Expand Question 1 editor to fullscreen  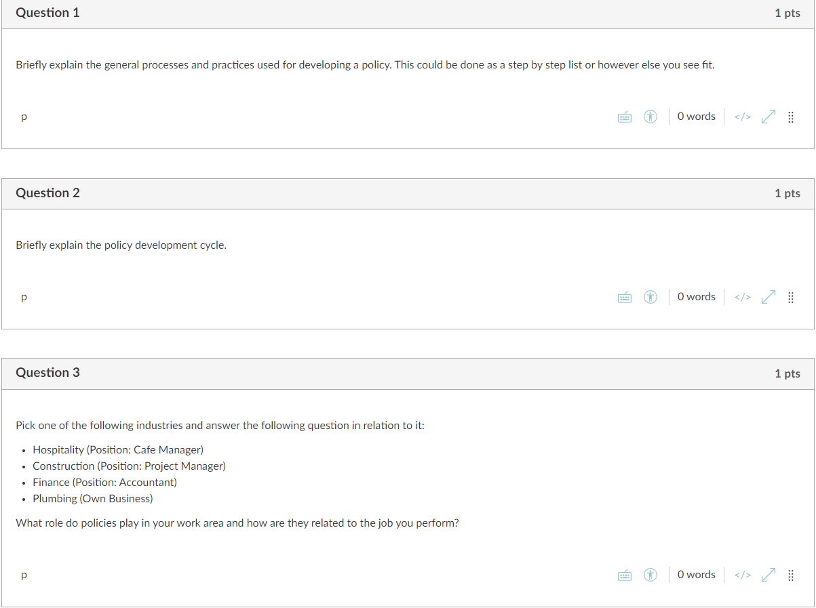click(768, 117)
